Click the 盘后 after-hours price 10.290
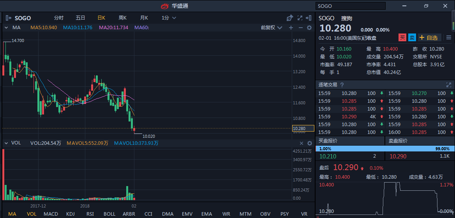Image resolution: width=455 pixels, height=218 pixels. click(x=346, y=167)
